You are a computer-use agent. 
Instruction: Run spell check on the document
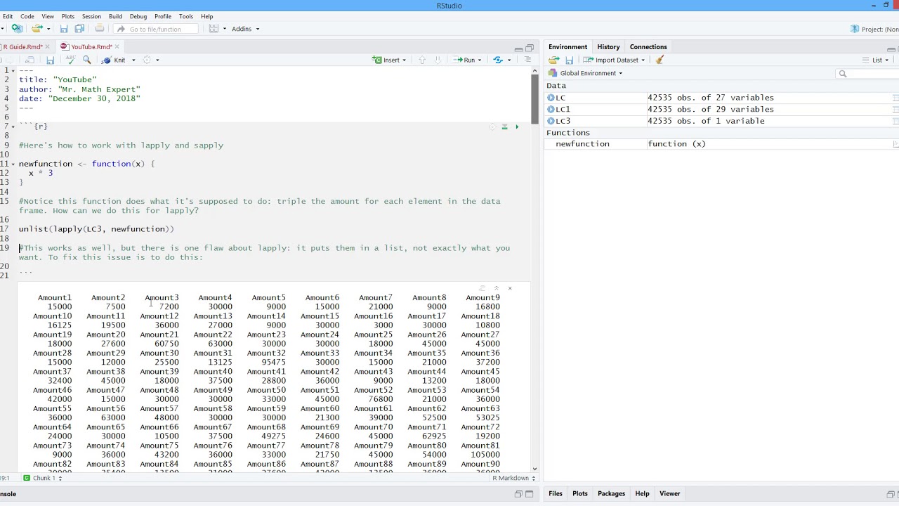pyautogui.click(x=71, y=60)
